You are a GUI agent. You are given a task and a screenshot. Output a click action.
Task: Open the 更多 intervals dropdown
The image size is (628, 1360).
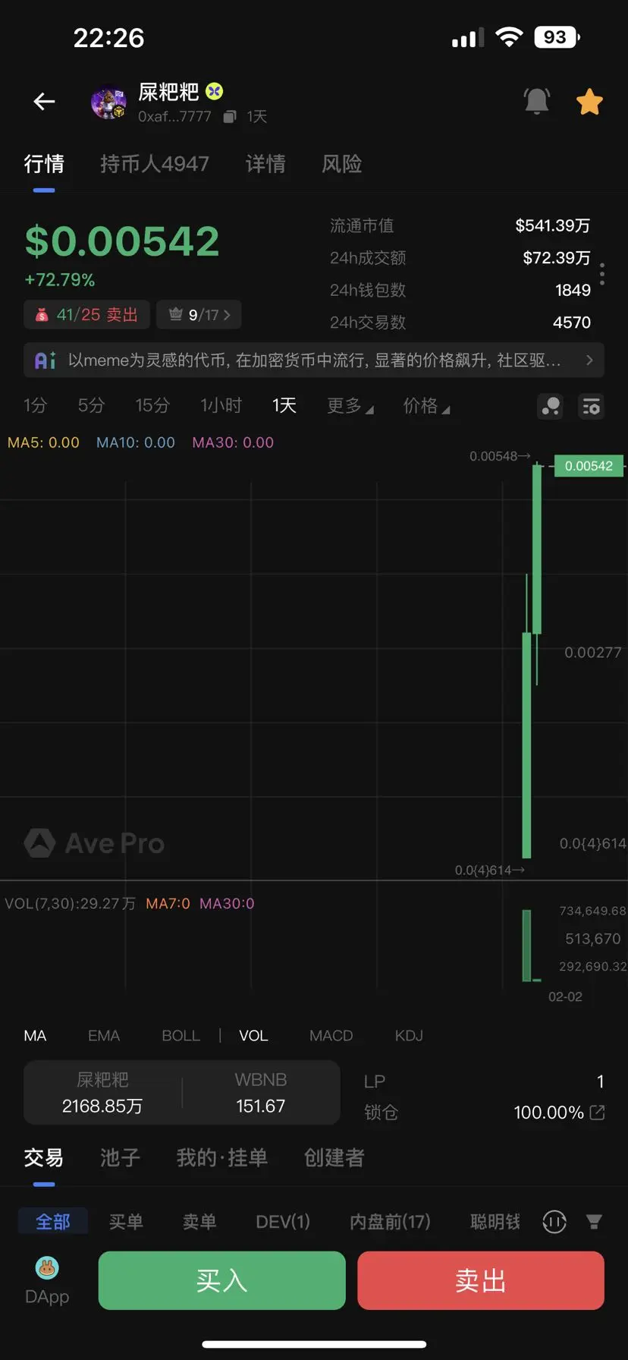pos(350,406)
